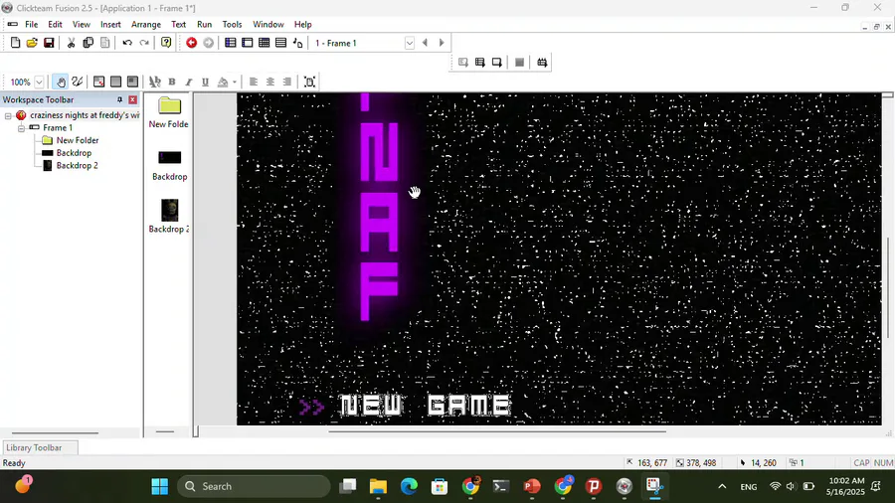Select New Folder in the workspace tree
The image size is (895, 503).
[x=77, y=140]
